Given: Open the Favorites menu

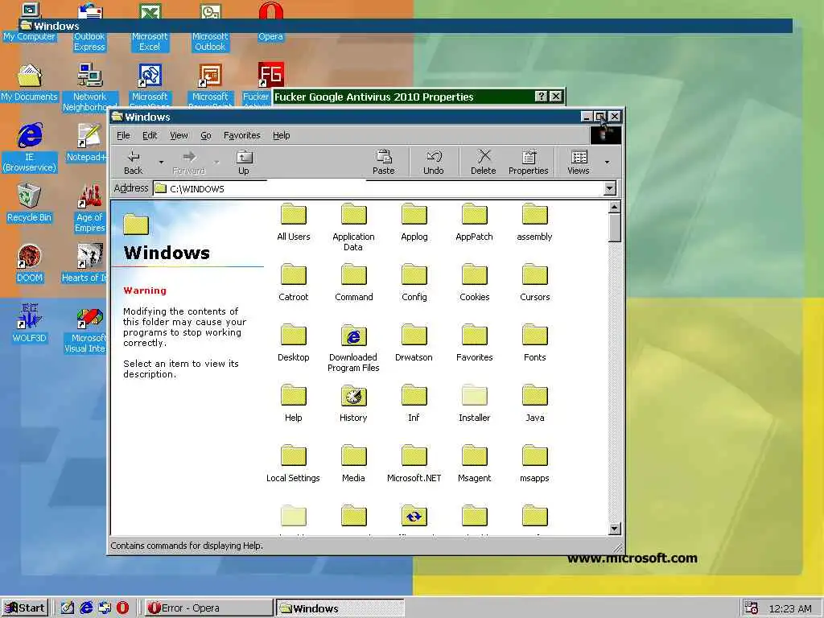Looking at the screenshot, I should pos(241,135).
